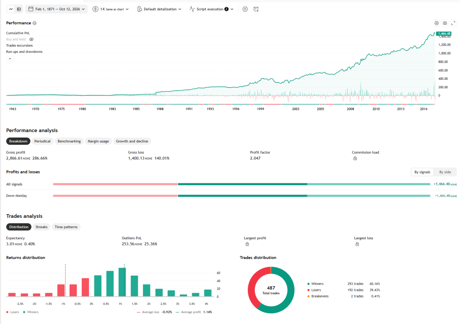Open the Feb 1, 1871 – Oct 12, 2026 date range dropdown
This screenshot has height=324, width=460.
point(57,9)
